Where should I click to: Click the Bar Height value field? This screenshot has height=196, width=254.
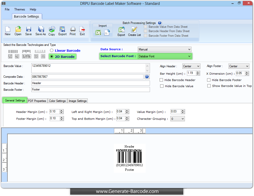click(192, 73)
